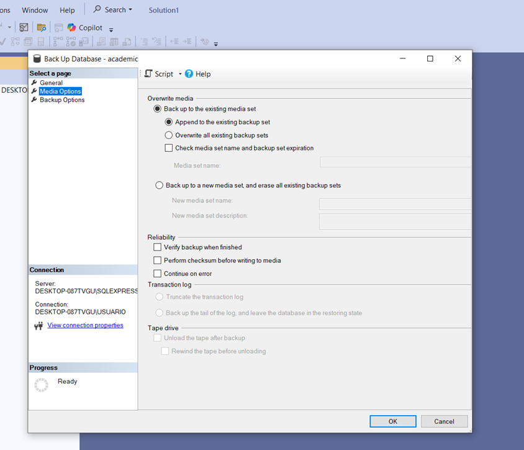Open the Window menu
This screenshot has height=450, width=524.
pyautogui.click(x=35, y=11)
